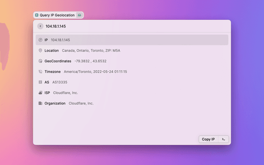Click the ISP row icon
The image size is (264, 165).
40,93
